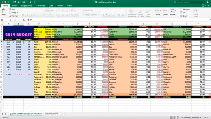This screenshot has height=119, width=211.
Task: Go to next sheet with right arrow
Action: (6, 114)
